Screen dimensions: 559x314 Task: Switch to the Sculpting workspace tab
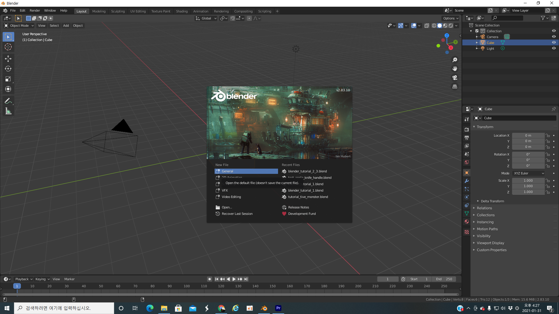click(x=118, y=11)
